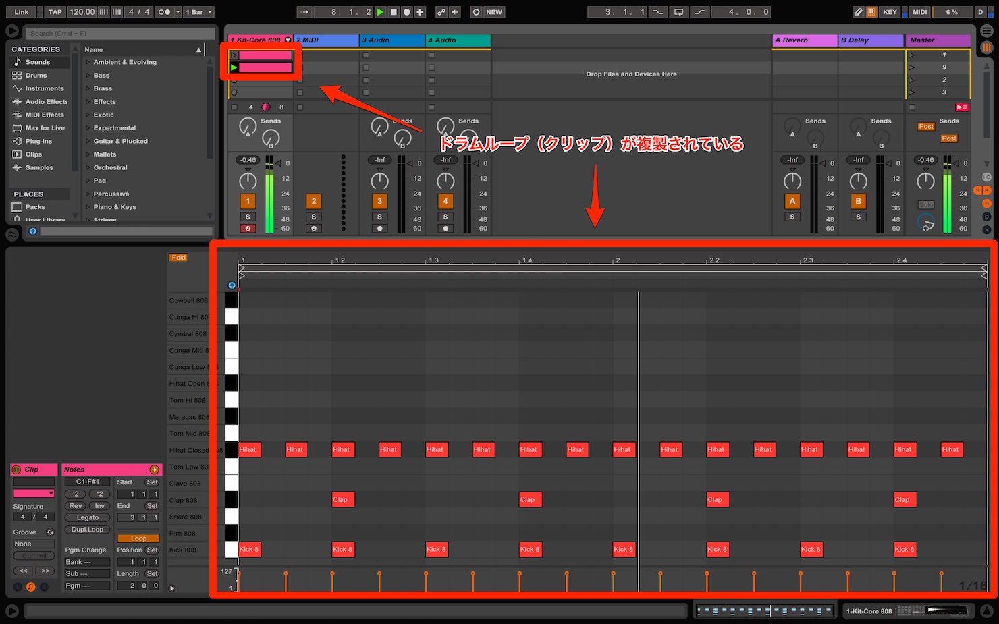Toggle the clip Loop switch

138,538
